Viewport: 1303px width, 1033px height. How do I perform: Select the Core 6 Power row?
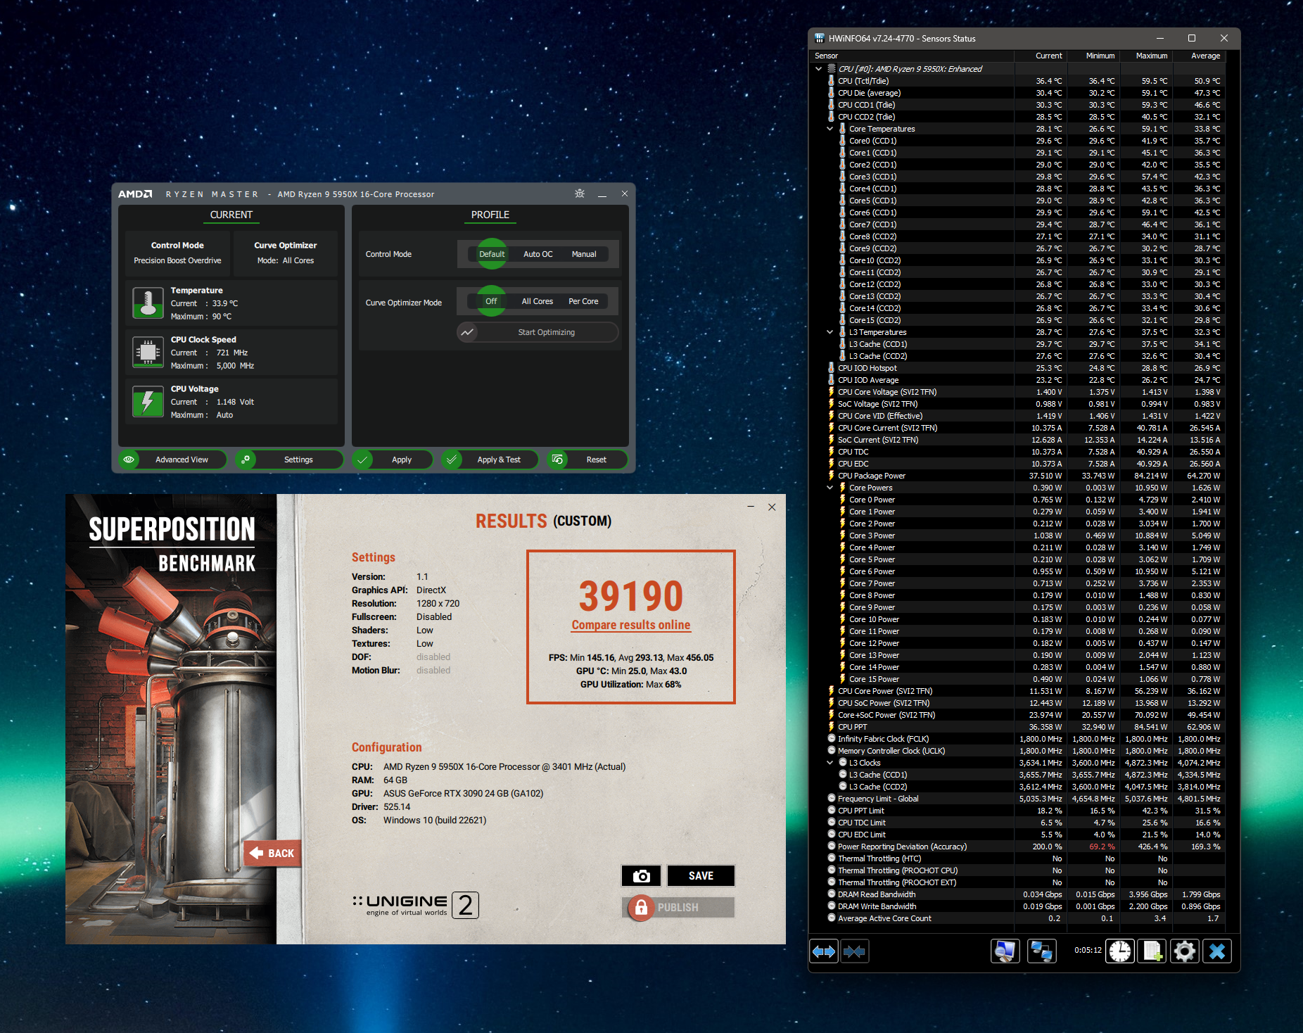1017,571
